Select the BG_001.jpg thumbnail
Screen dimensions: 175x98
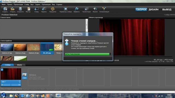pyautogui.click(x=47, y=48)
